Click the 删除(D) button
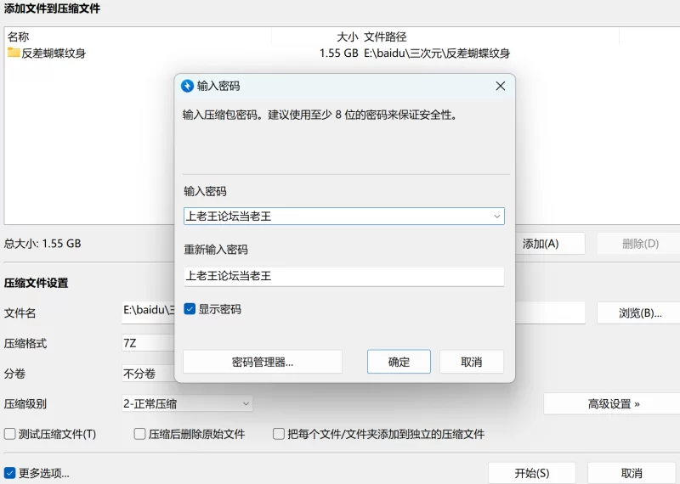The image size is (680, 484). point(640,244)
